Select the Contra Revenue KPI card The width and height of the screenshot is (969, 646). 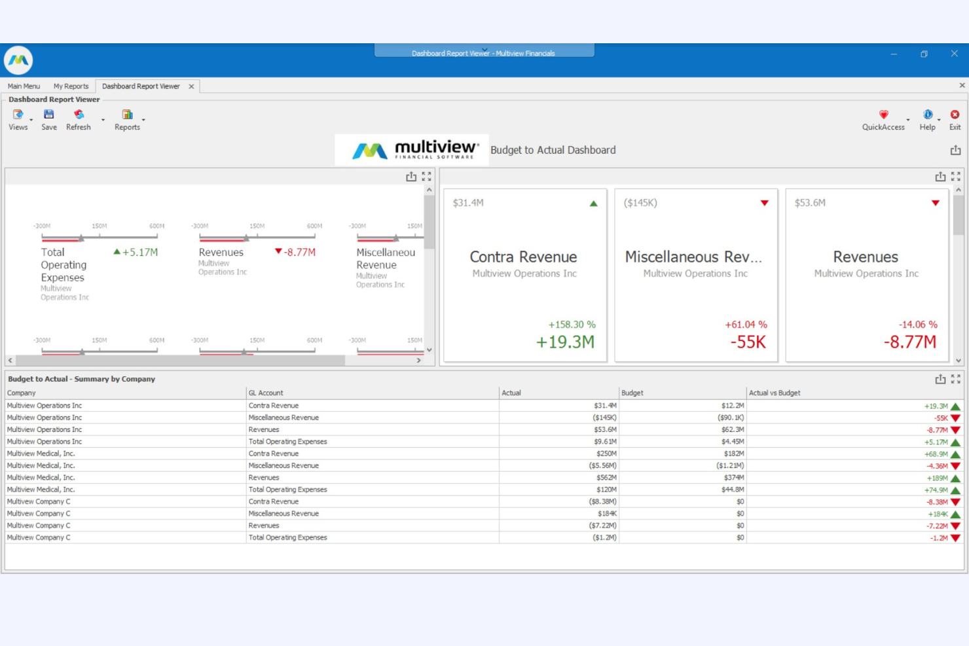tap(524, 274)
